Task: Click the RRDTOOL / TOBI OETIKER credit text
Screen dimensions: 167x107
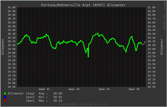Action: point(164,15)
